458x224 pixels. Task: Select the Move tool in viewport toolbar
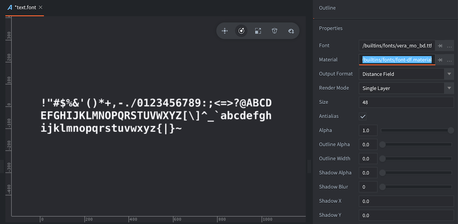point(225,31)
